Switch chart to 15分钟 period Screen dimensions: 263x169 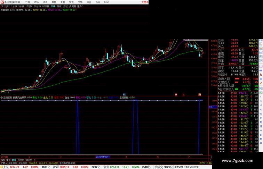pos(29,6)
